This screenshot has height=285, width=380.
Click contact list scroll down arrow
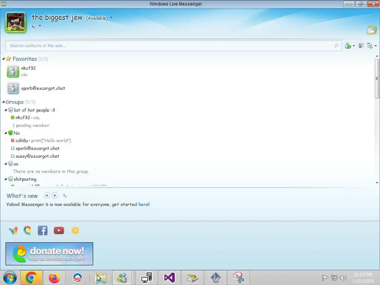[377, 183]
